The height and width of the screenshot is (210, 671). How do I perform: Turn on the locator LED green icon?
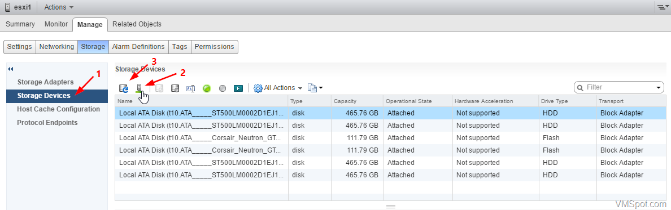point(207,88)
